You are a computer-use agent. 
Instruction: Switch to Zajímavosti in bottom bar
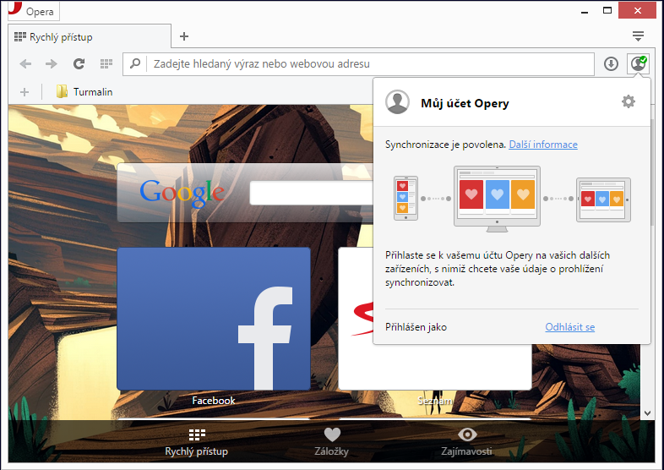[466, 442]
